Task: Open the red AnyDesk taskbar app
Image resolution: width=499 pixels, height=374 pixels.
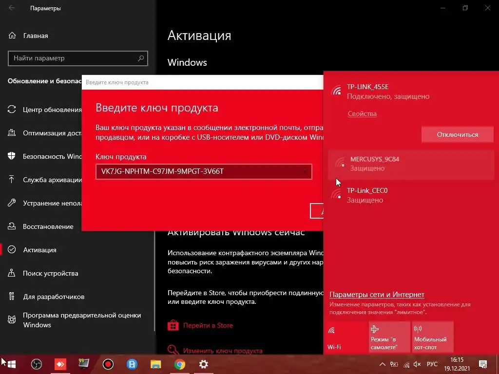Action: [x=60, y=364]
